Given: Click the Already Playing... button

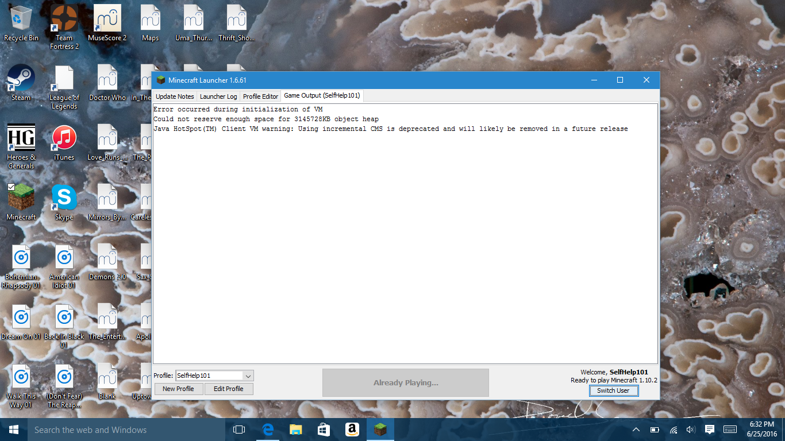Looking at the screenshot, I should click(406, 382).
